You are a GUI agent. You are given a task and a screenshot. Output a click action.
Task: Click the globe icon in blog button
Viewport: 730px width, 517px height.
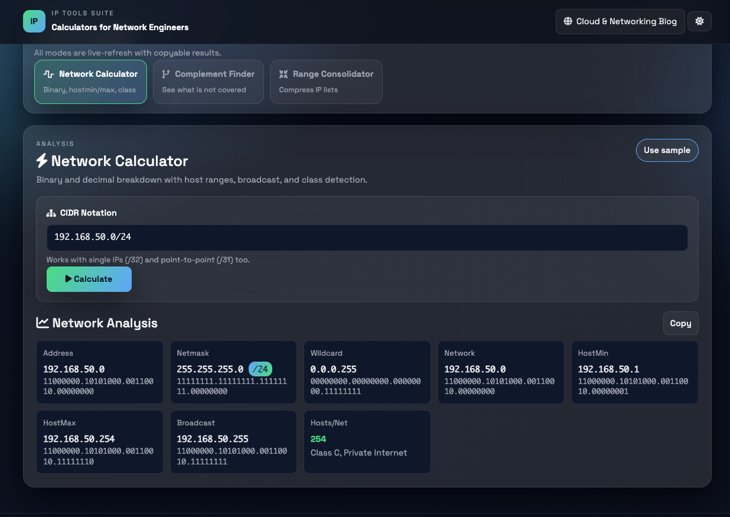(568, 21)
